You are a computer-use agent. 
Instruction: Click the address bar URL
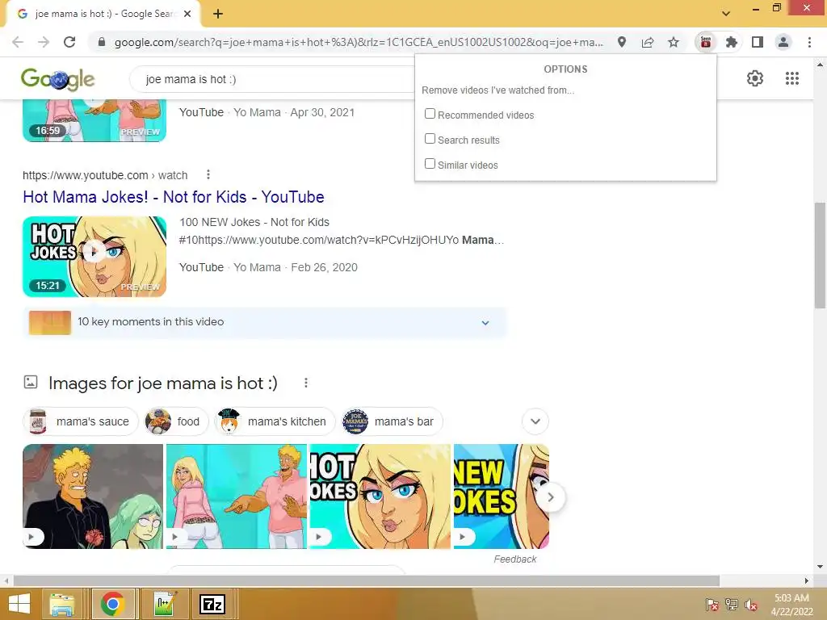[359, 42]
